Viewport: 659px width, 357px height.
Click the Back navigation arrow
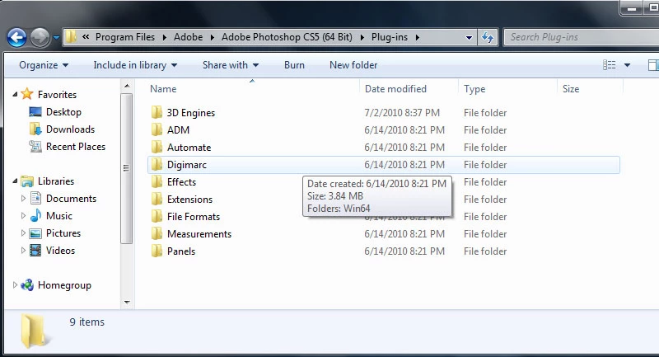click(x=17, y=38)
